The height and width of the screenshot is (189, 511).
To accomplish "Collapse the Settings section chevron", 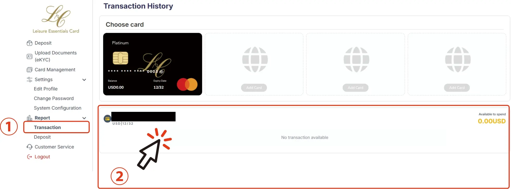I will coord(84,80).
